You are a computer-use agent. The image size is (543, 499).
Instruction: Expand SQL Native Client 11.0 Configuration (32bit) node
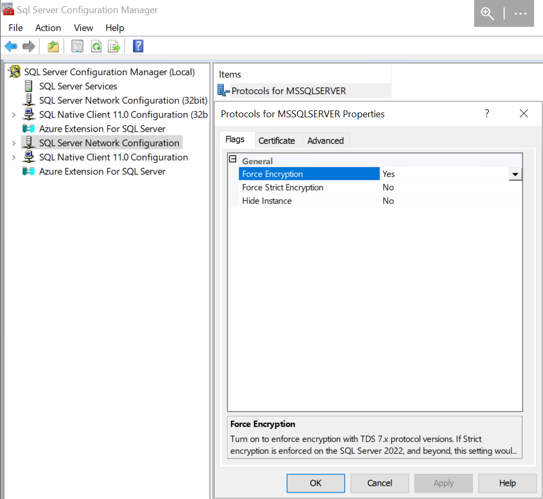coord(14,115)
